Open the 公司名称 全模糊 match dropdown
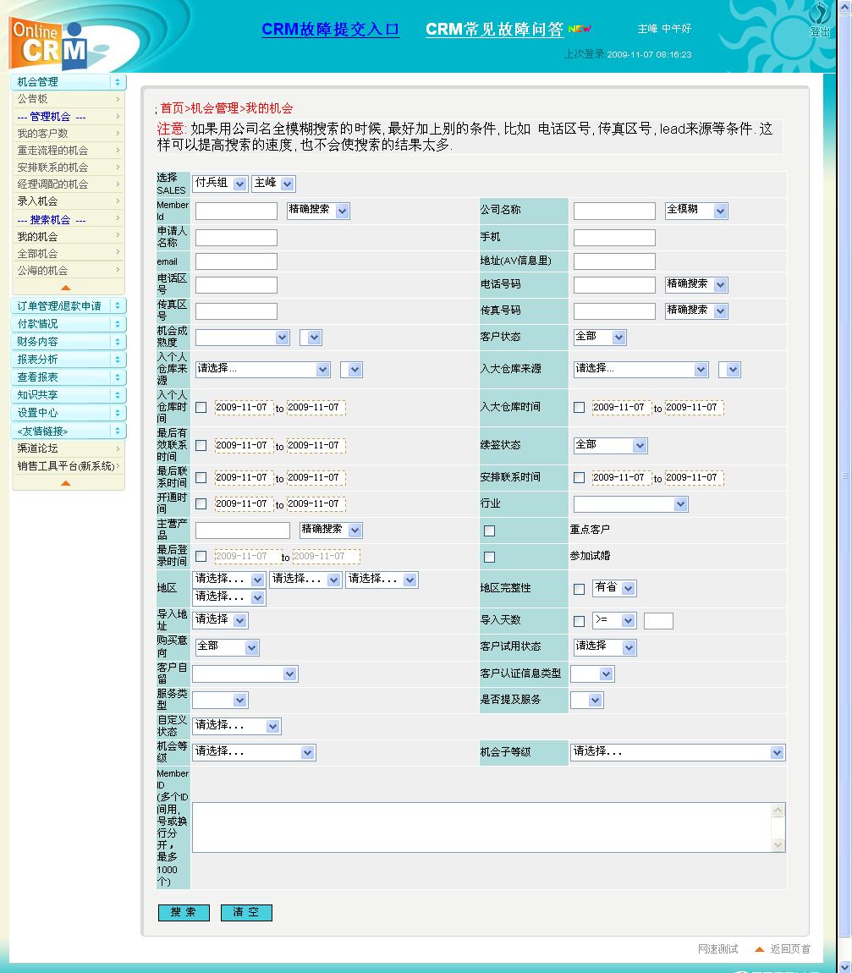This screenshot has width=852, height=973. pyautogui.click(x=696, y=211)
